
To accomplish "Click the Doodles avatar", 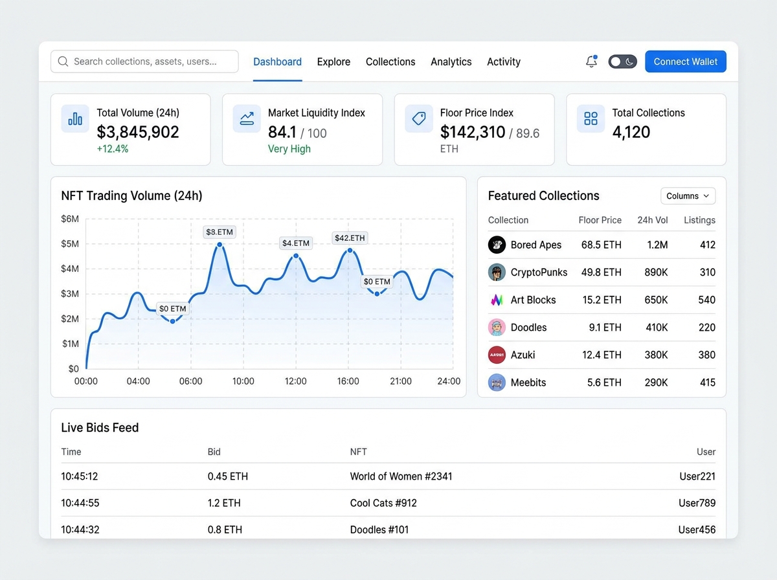I will pyautogui.click(x=497, y=327).
